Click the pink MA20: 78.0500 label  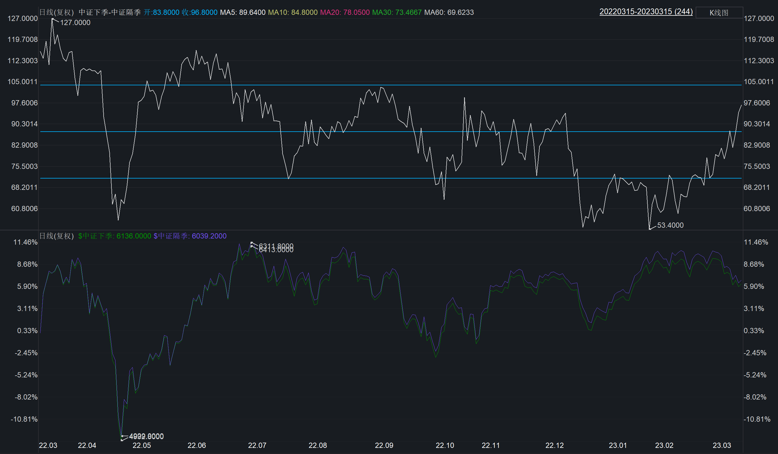click(x=344, y=12)
